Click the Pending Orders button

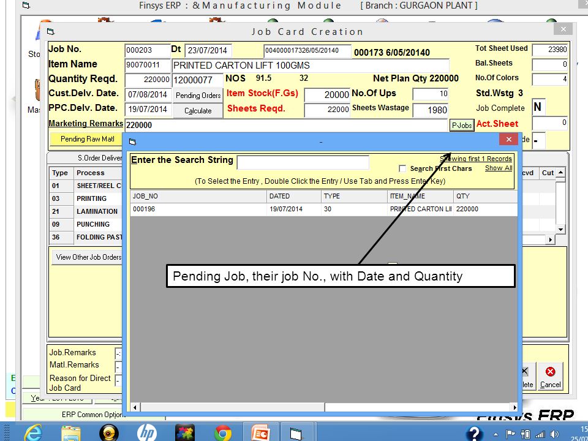tap(198, 96)
